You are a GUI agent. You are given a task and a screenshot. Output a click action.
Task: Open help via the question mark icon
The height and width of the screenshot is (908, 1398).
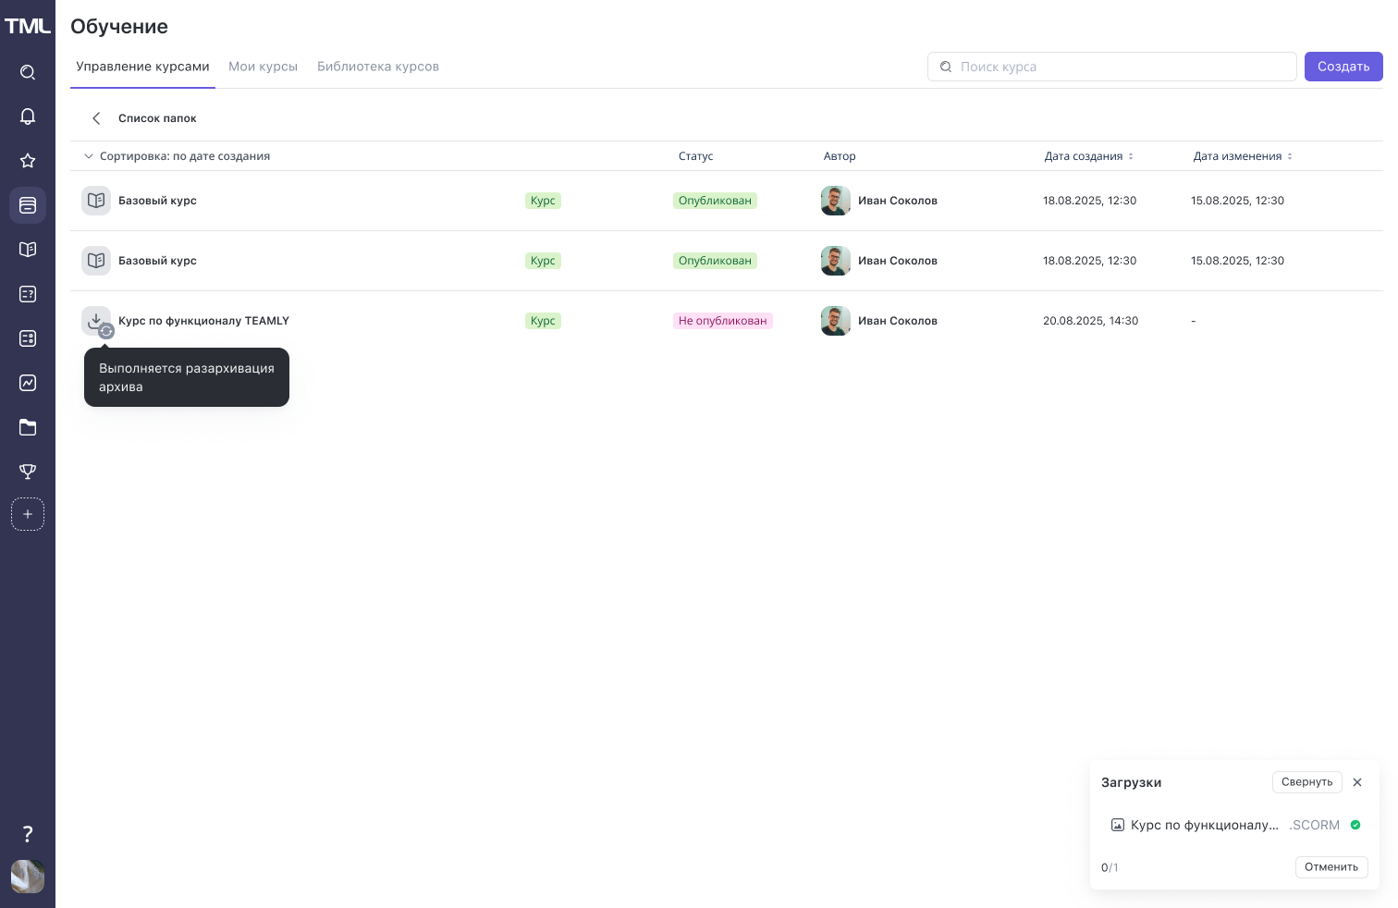(28, 834)
